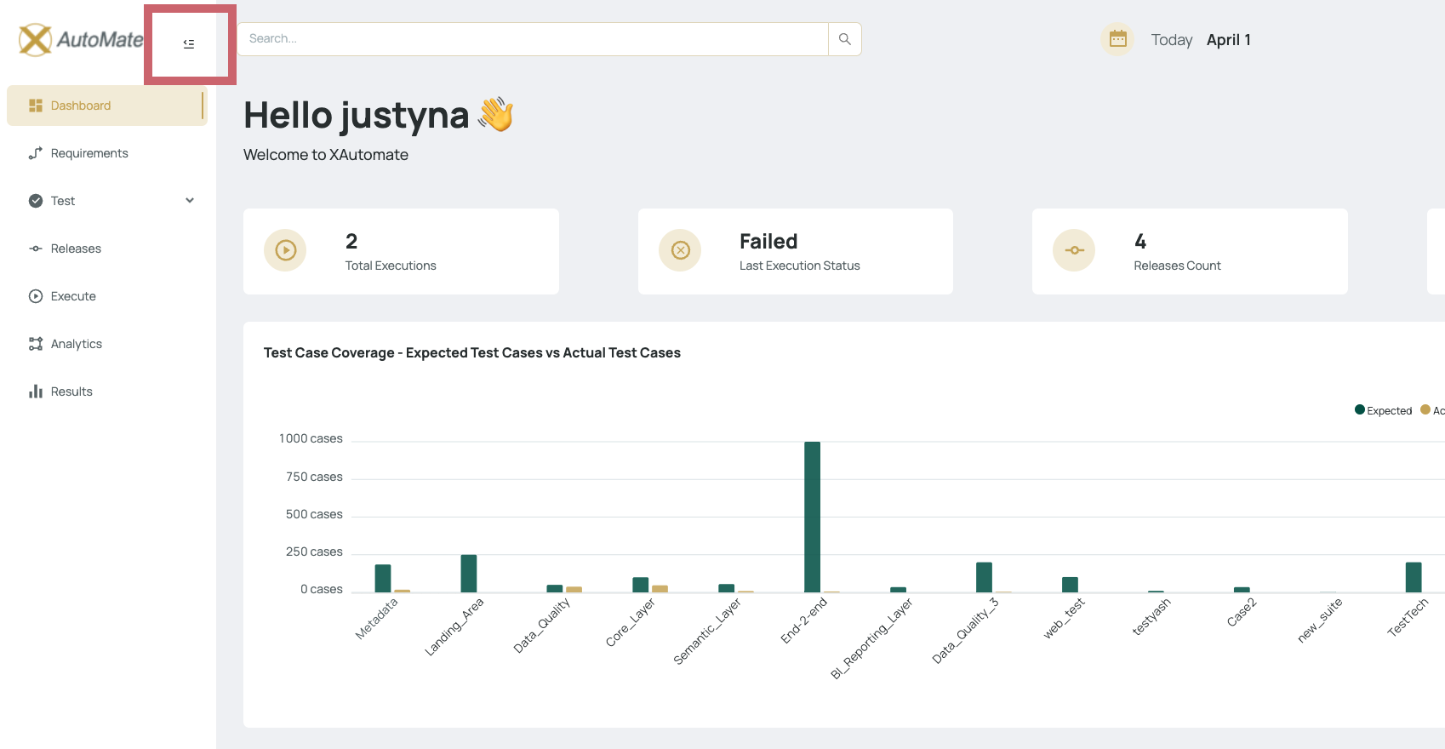Click the Requirements sidebar icon
The width and height of the screenshot is (1445, 749).
[36, 153]
